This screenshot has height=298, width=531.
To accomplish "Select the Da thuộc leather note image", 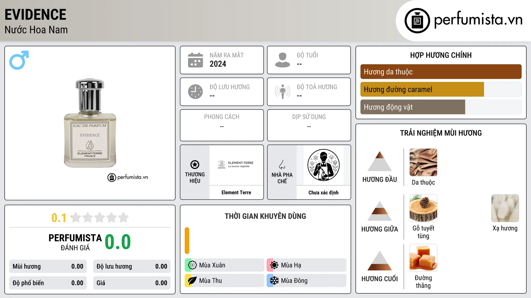I will point(423,162).
